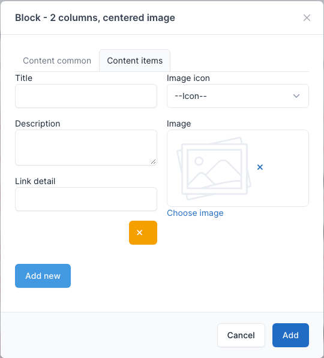The height and width of the screenshot is (358, 324).
Task: Click the Add new button
Action: (x=43, y=276)
